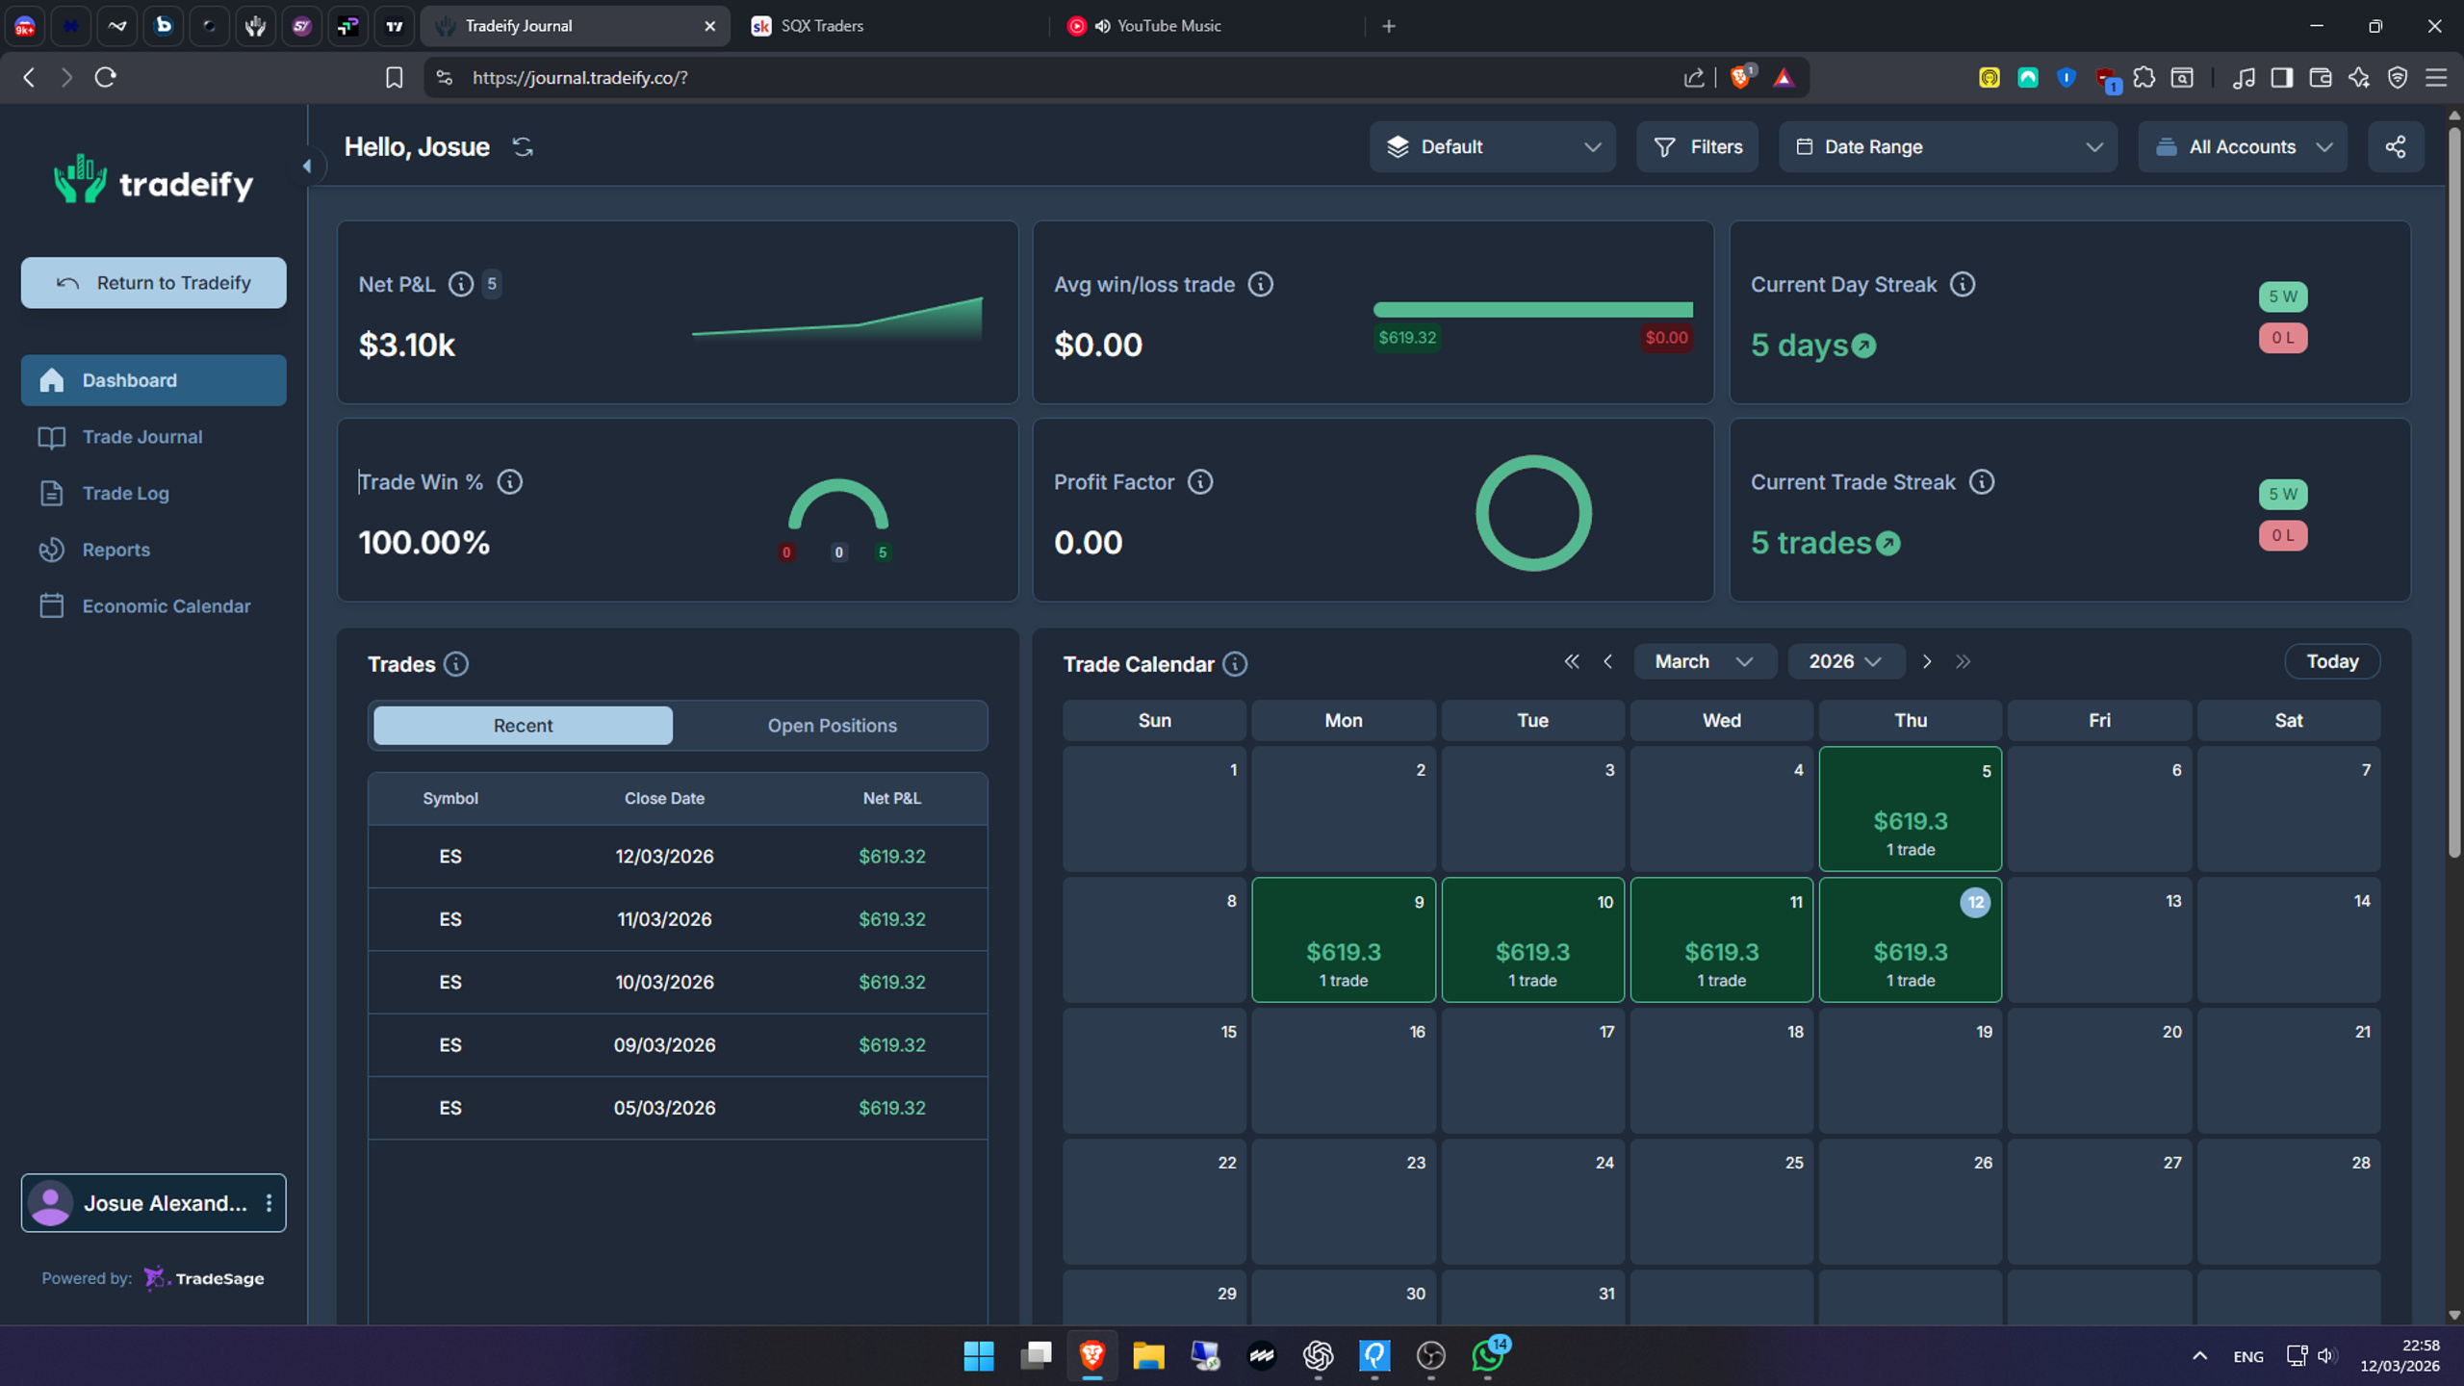Open Trade Log in the sidebar
2464x1386 pixels.
(153, 493)
